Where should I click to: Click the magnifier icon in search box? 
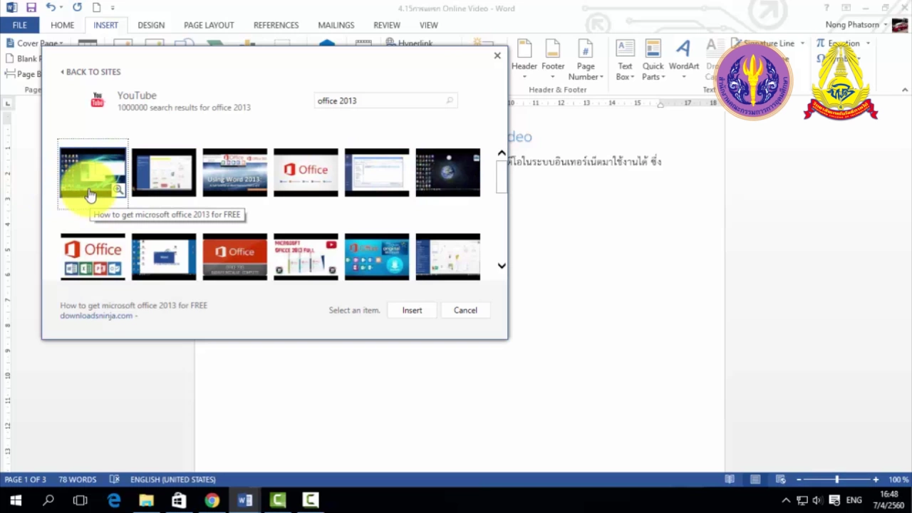pyautogui.click(x=450, y=100)
